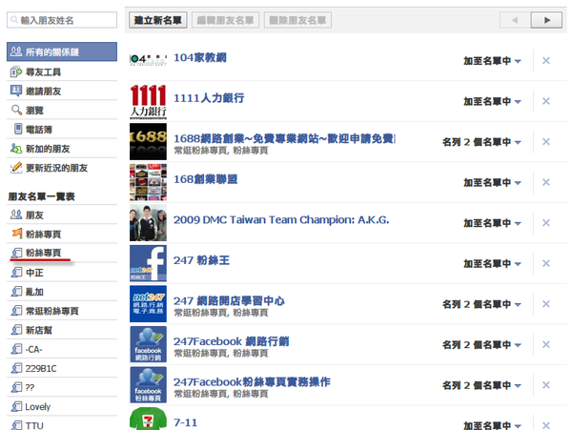Expand 加至名單中 dropdown for 2009 DMC Taiwan
572x430 pixels.
click(x=492, y=223)
